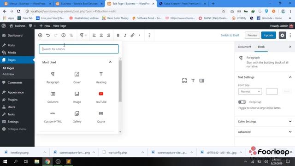Click custom font size number field

[x=271, y=91]
